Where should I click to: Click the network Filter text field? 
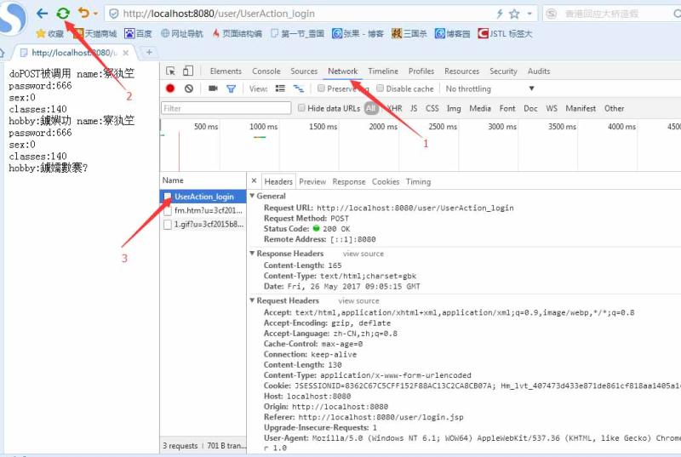[226, 108]
